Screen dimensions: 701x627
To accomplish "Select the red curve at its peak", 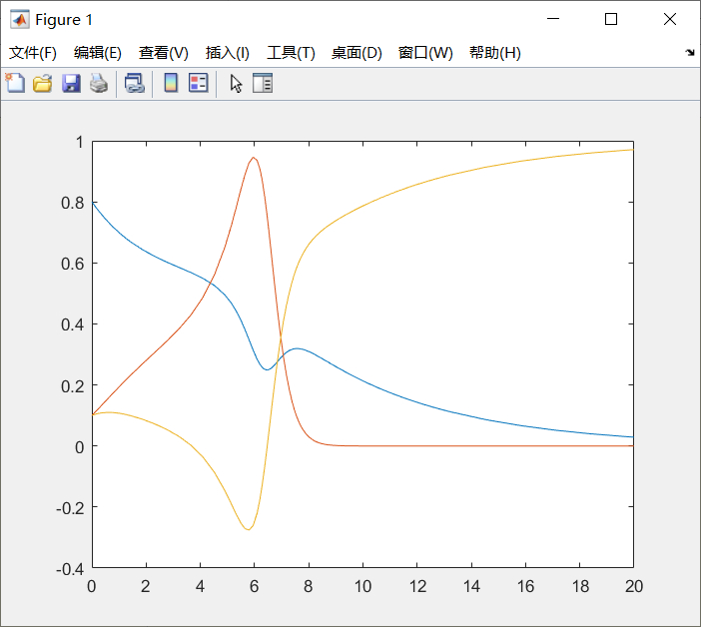I will 254,158.
